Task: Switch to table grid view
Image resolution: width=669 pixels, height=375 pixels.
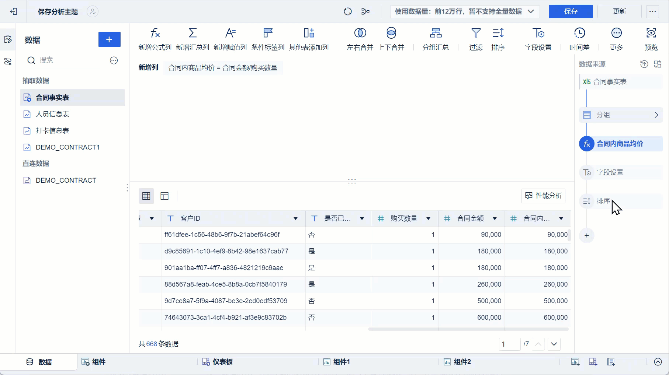Action: (x=146, y=196)
